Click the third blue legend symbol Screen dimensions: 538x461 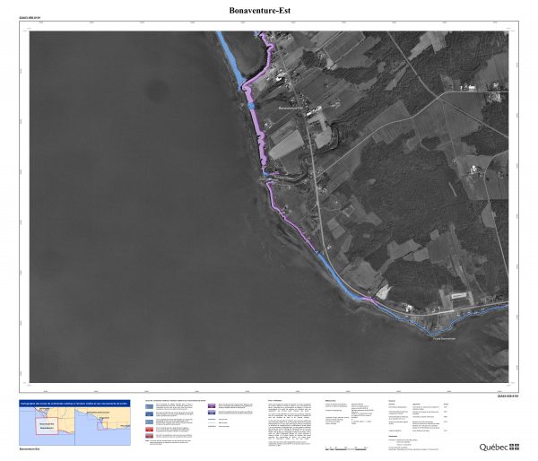[150, 422]
